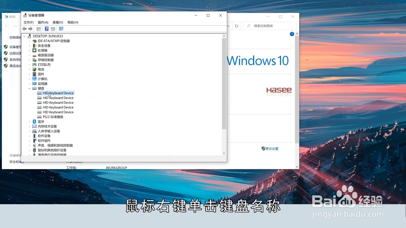Screen dimensions: 406x228
Task: Collapse the DESKTOP-3UNUK33 root node
Action: 24,36
